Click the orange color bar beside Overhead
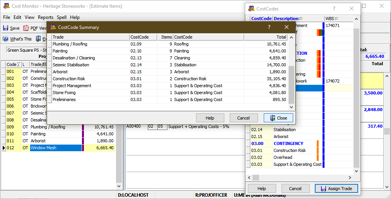Image resolution: width=391 pixels, height=199 pixels. [318, 157]
